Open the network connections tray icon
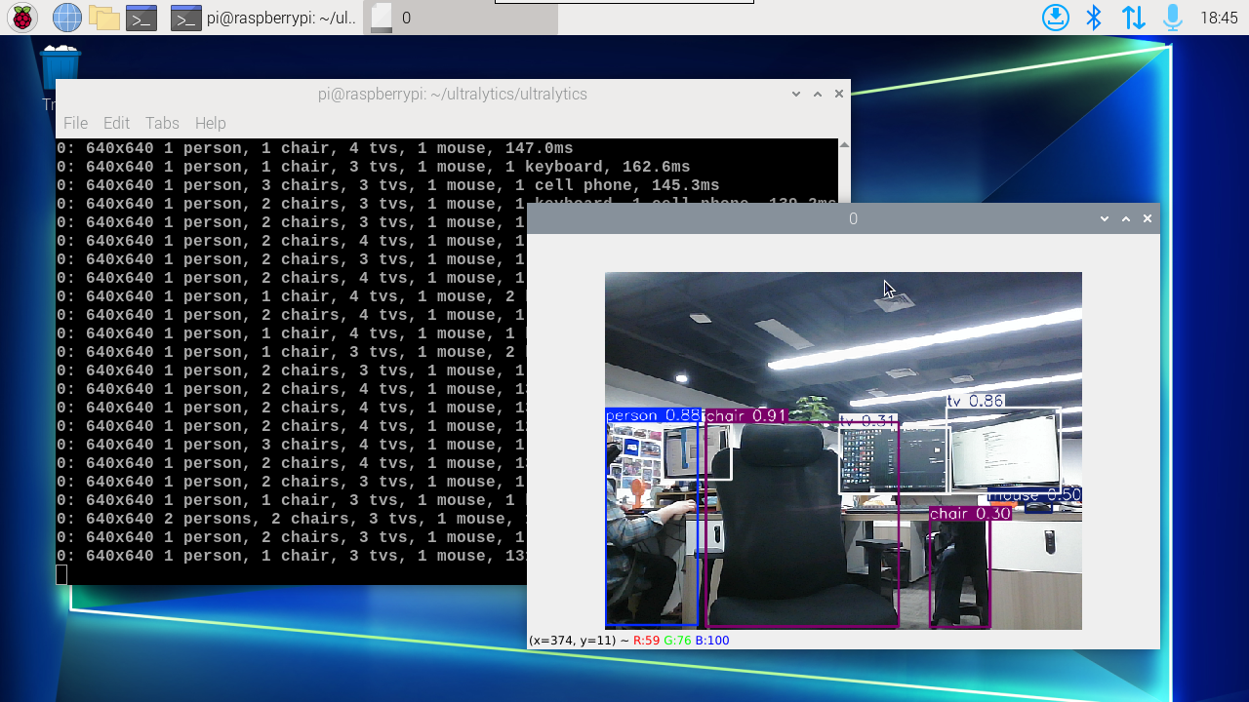The image size is (1249, 702). coord(1133,18)
